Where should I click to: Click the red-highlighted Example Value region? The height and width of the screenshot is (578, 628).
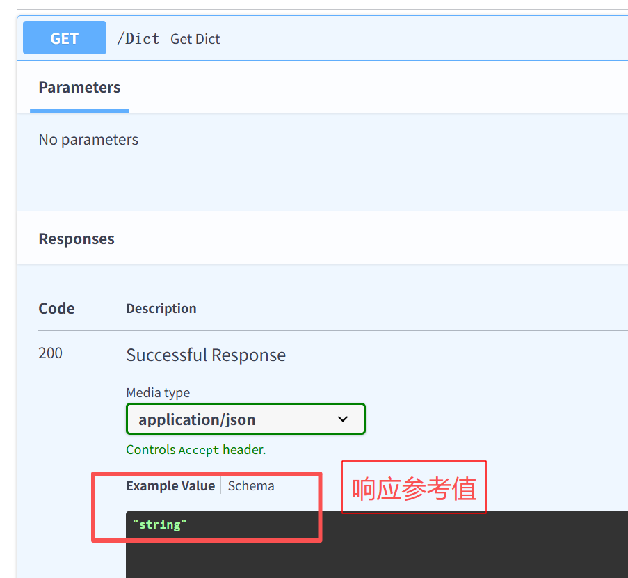coord(206,506)
